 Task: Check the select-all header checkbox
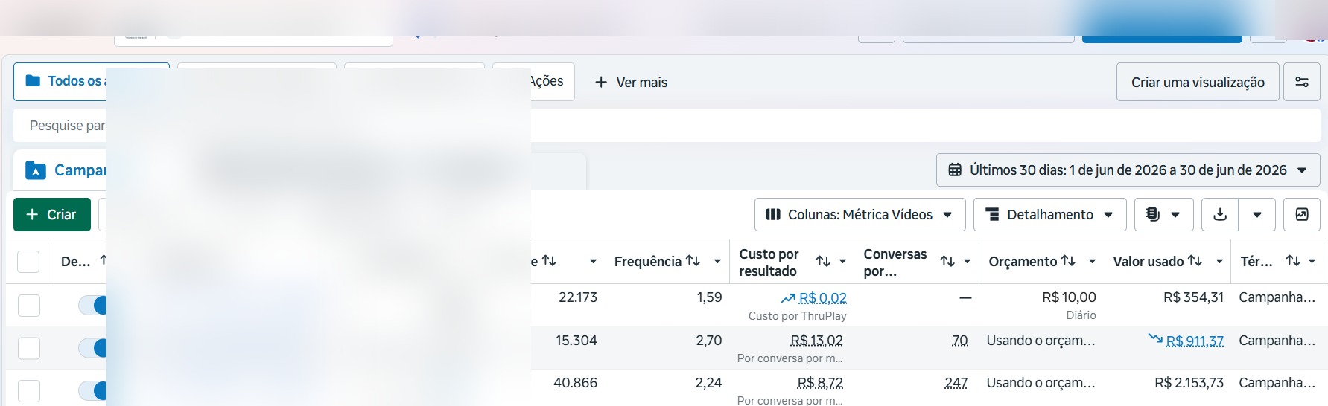click(x=28, y=261)
